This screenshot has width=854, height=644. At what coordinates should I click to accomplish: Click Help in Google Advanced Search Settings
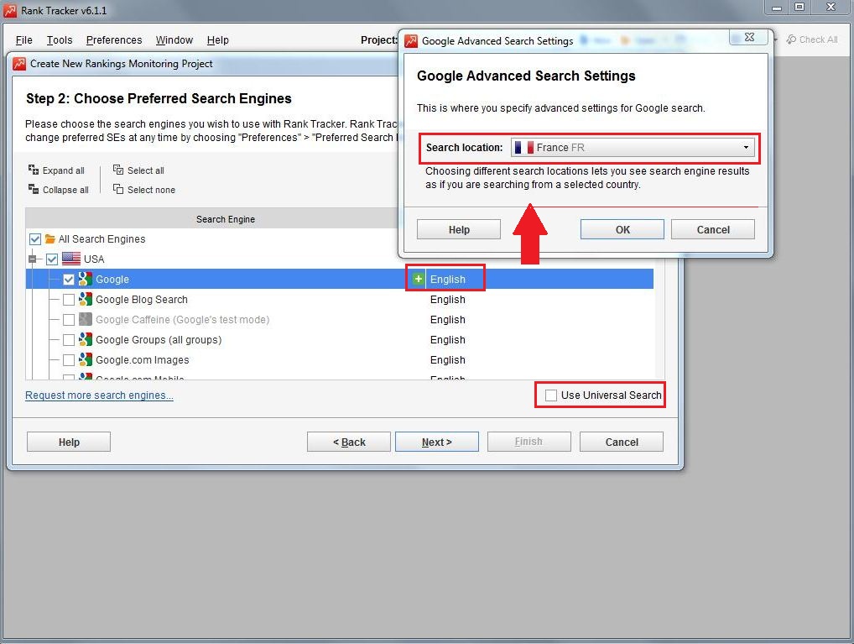tap(459, 229)
